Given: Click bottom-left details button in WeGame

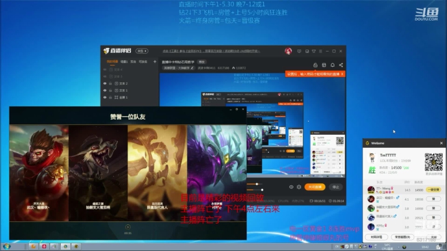Looking at the screenshot, I should click(x=376, y=237).
